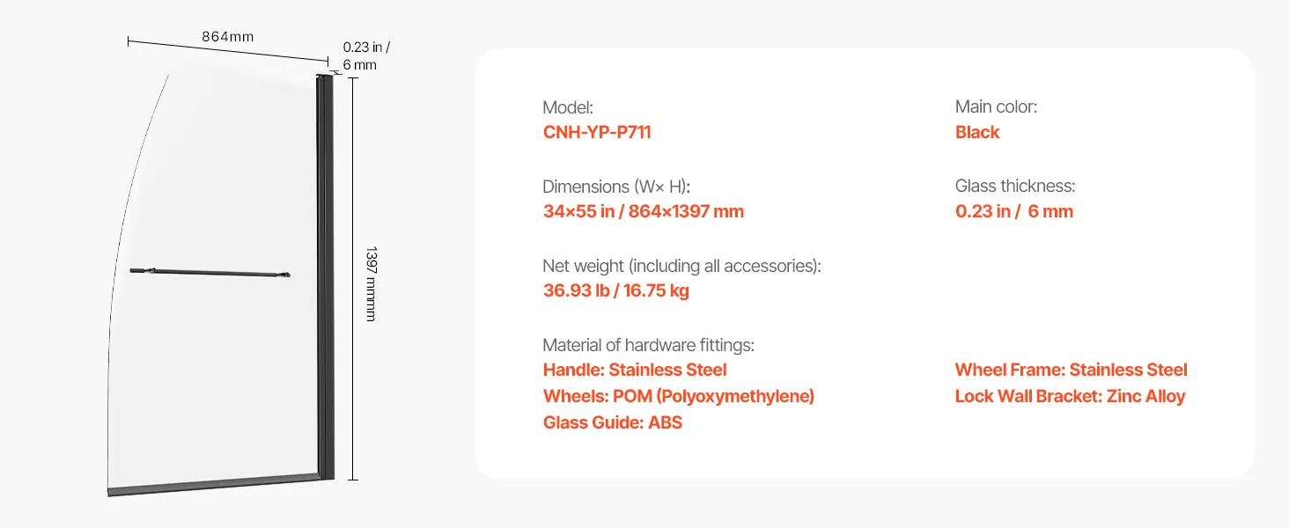Click the Material of hardware fittings heading
This screenshot has height=528, width=1289.
(x=648, y=345)
